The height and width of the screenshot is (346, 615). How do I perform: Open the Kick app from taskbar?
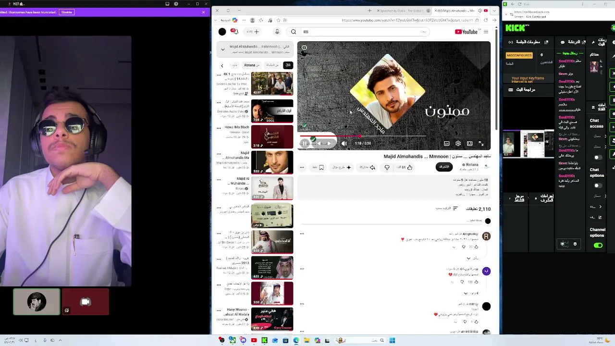264,341
